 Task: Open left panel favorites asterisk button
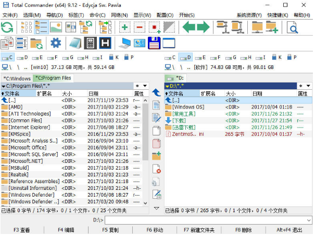(x=137, y=86)
